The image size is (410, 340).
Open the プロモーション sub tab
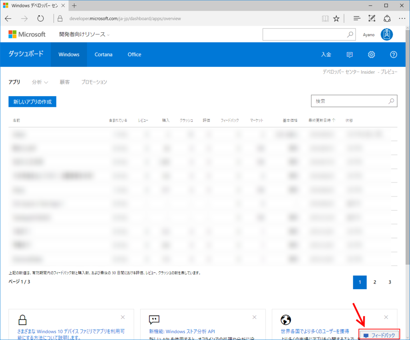click(x=94, y=82)
